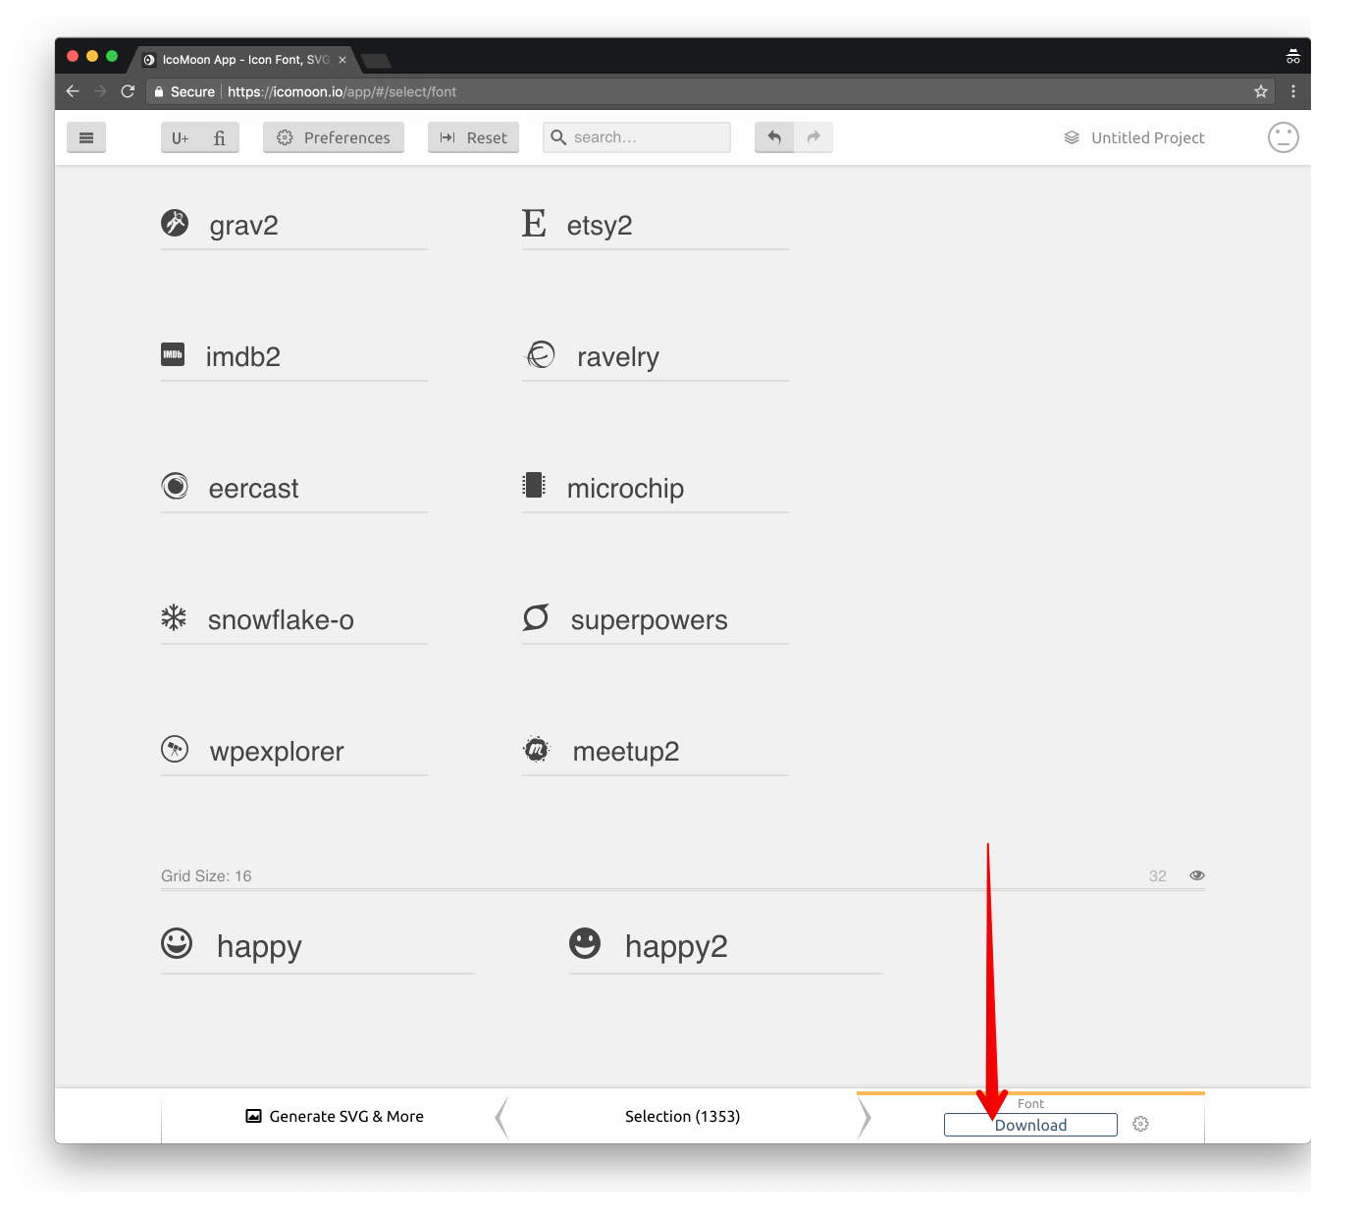This screenshot has width=1366, height=1216.
Task: Open font settings gear icon
Action: point(1140,1124)
